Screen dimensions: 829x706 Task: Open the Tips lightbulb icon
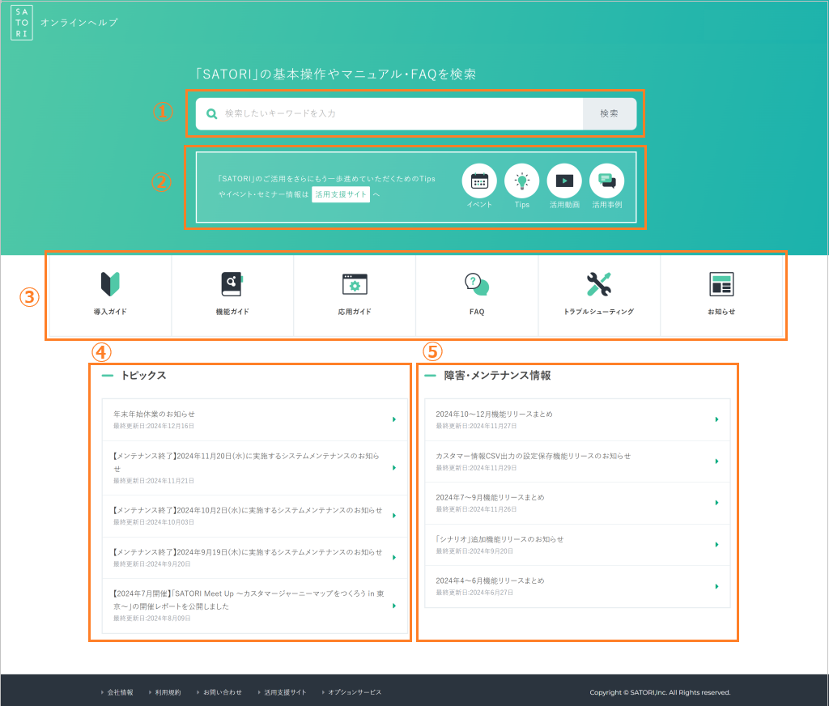522,181
